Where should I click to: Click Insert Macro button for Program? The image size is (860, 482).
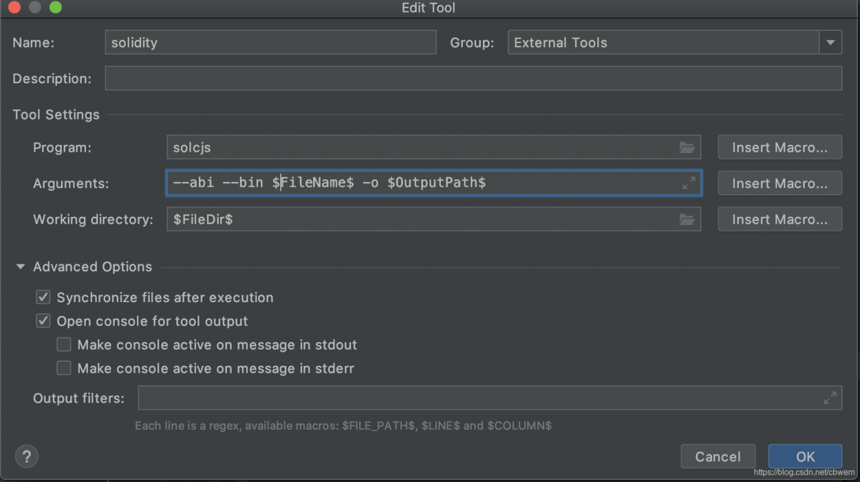click(x=779, y=148)
